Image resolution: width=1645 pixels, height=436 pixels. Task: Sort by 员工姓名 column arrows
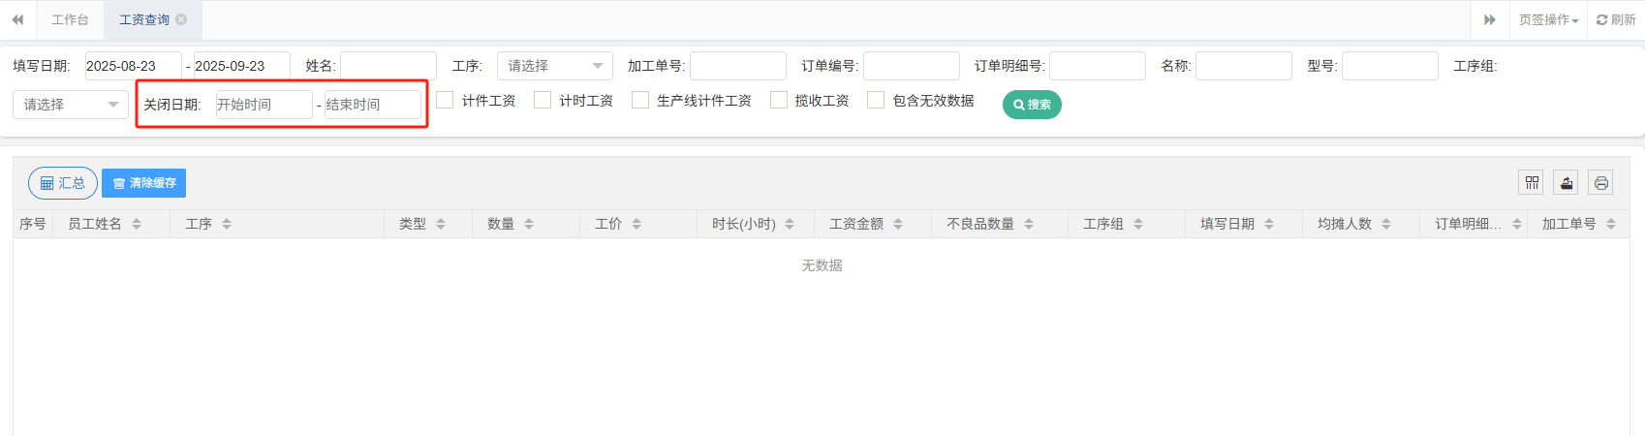[137, 224]
